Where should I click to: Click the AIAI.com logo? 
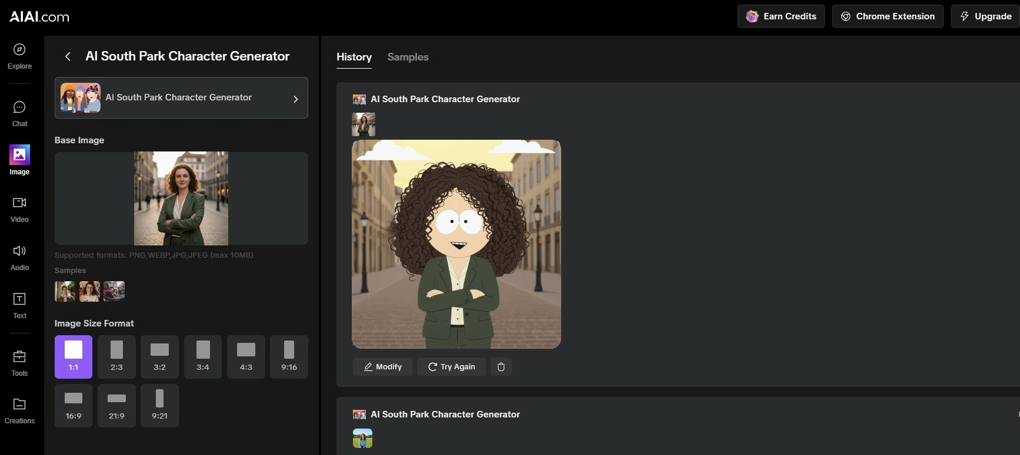39,16
